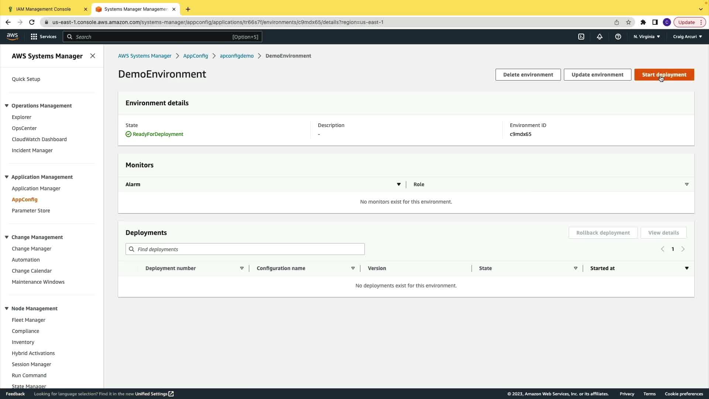
Task: Open Parameter Store in sidebar
Action: (31, 211)
